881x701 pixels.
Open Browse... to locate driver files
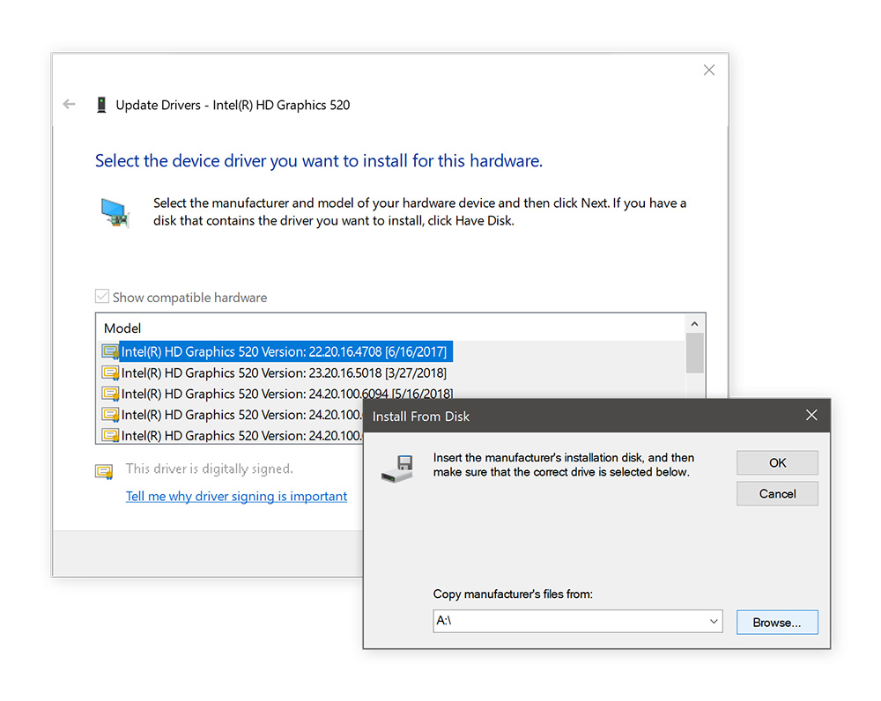coord(777,623)
